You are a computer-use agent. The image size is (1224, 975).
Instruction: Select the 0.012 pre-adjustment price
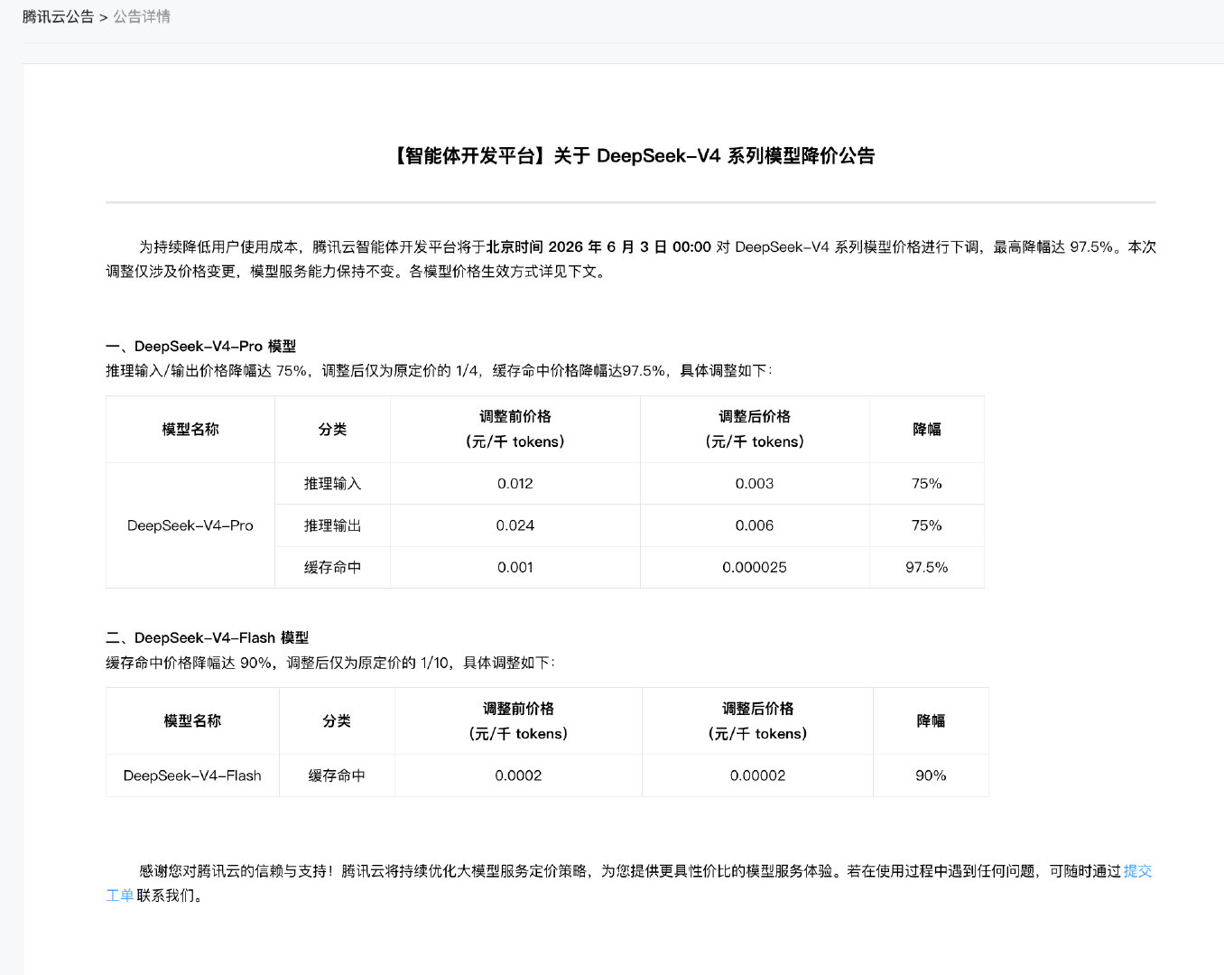[x=515, y=484]
